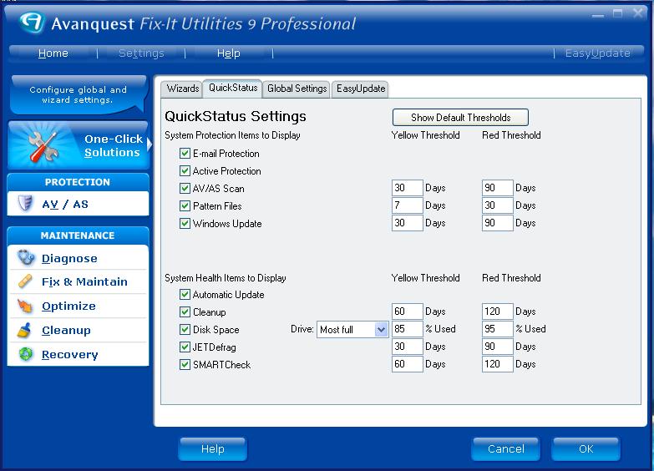The height and width of the screenshot is (471, 654).
Task: Toggle Automatic Update checkbox
Action: pos(185,294)
